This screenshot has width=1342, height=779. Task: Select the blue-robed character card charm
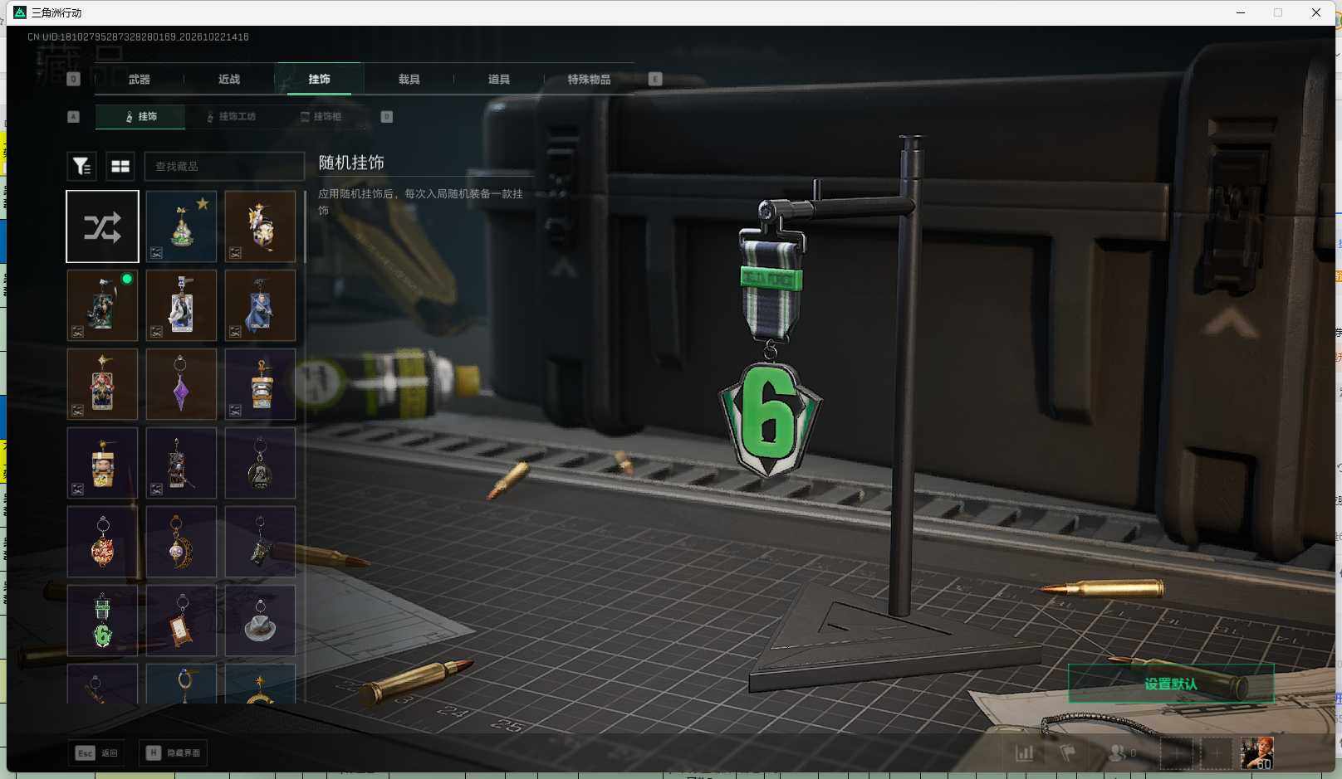click(x=260, y=305)
